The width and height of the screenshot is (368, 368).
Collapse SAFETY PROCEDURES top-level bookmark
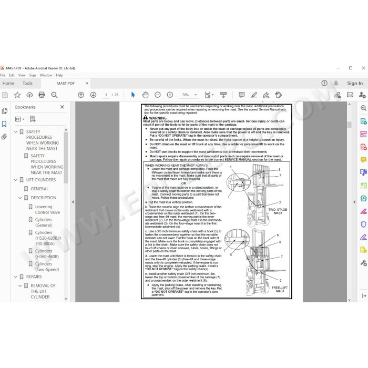click(x=16, y=132)
